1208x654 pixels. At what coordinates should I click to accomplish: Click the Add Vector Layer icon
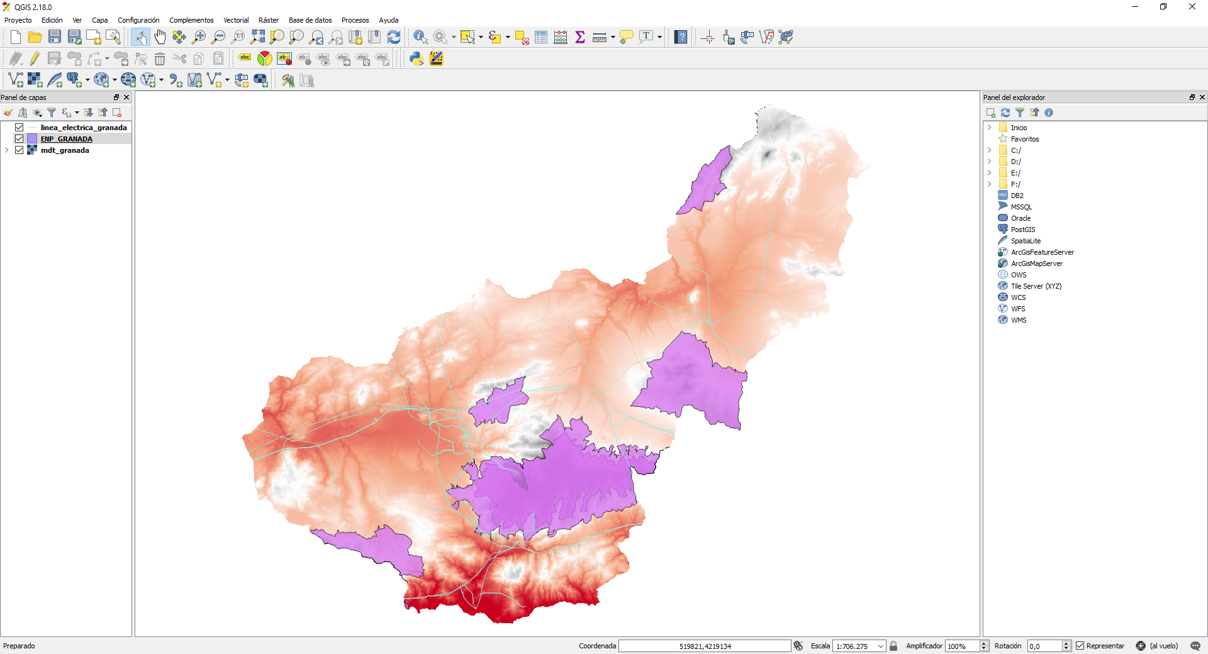click(16, 80)
